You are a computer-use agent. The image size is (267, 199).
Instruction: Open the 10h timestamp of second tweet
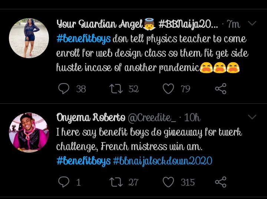[192, 118]
